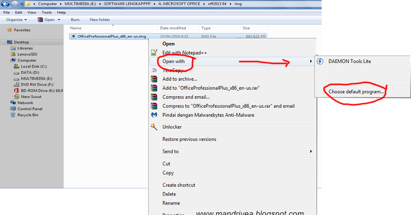Click WinRAR icon beside Add to archive
This screenshot has width=411, height=215.
click(x=154, y=79)
